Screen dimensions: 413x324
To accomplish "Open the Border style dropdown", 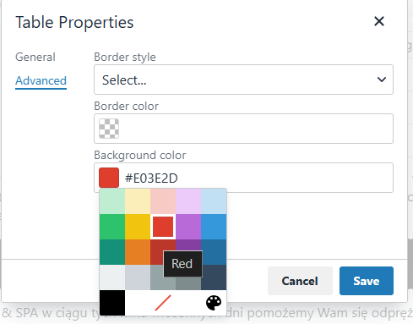I will click(x=243, y=80).
